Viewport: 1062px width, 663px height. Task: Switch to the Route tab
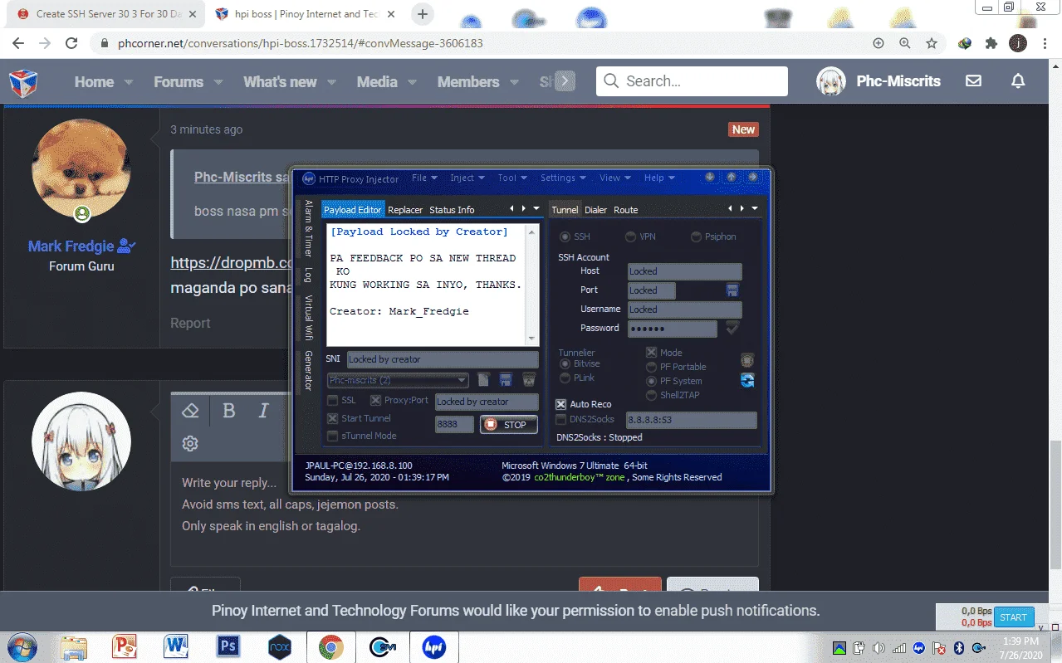coord(626,210)
